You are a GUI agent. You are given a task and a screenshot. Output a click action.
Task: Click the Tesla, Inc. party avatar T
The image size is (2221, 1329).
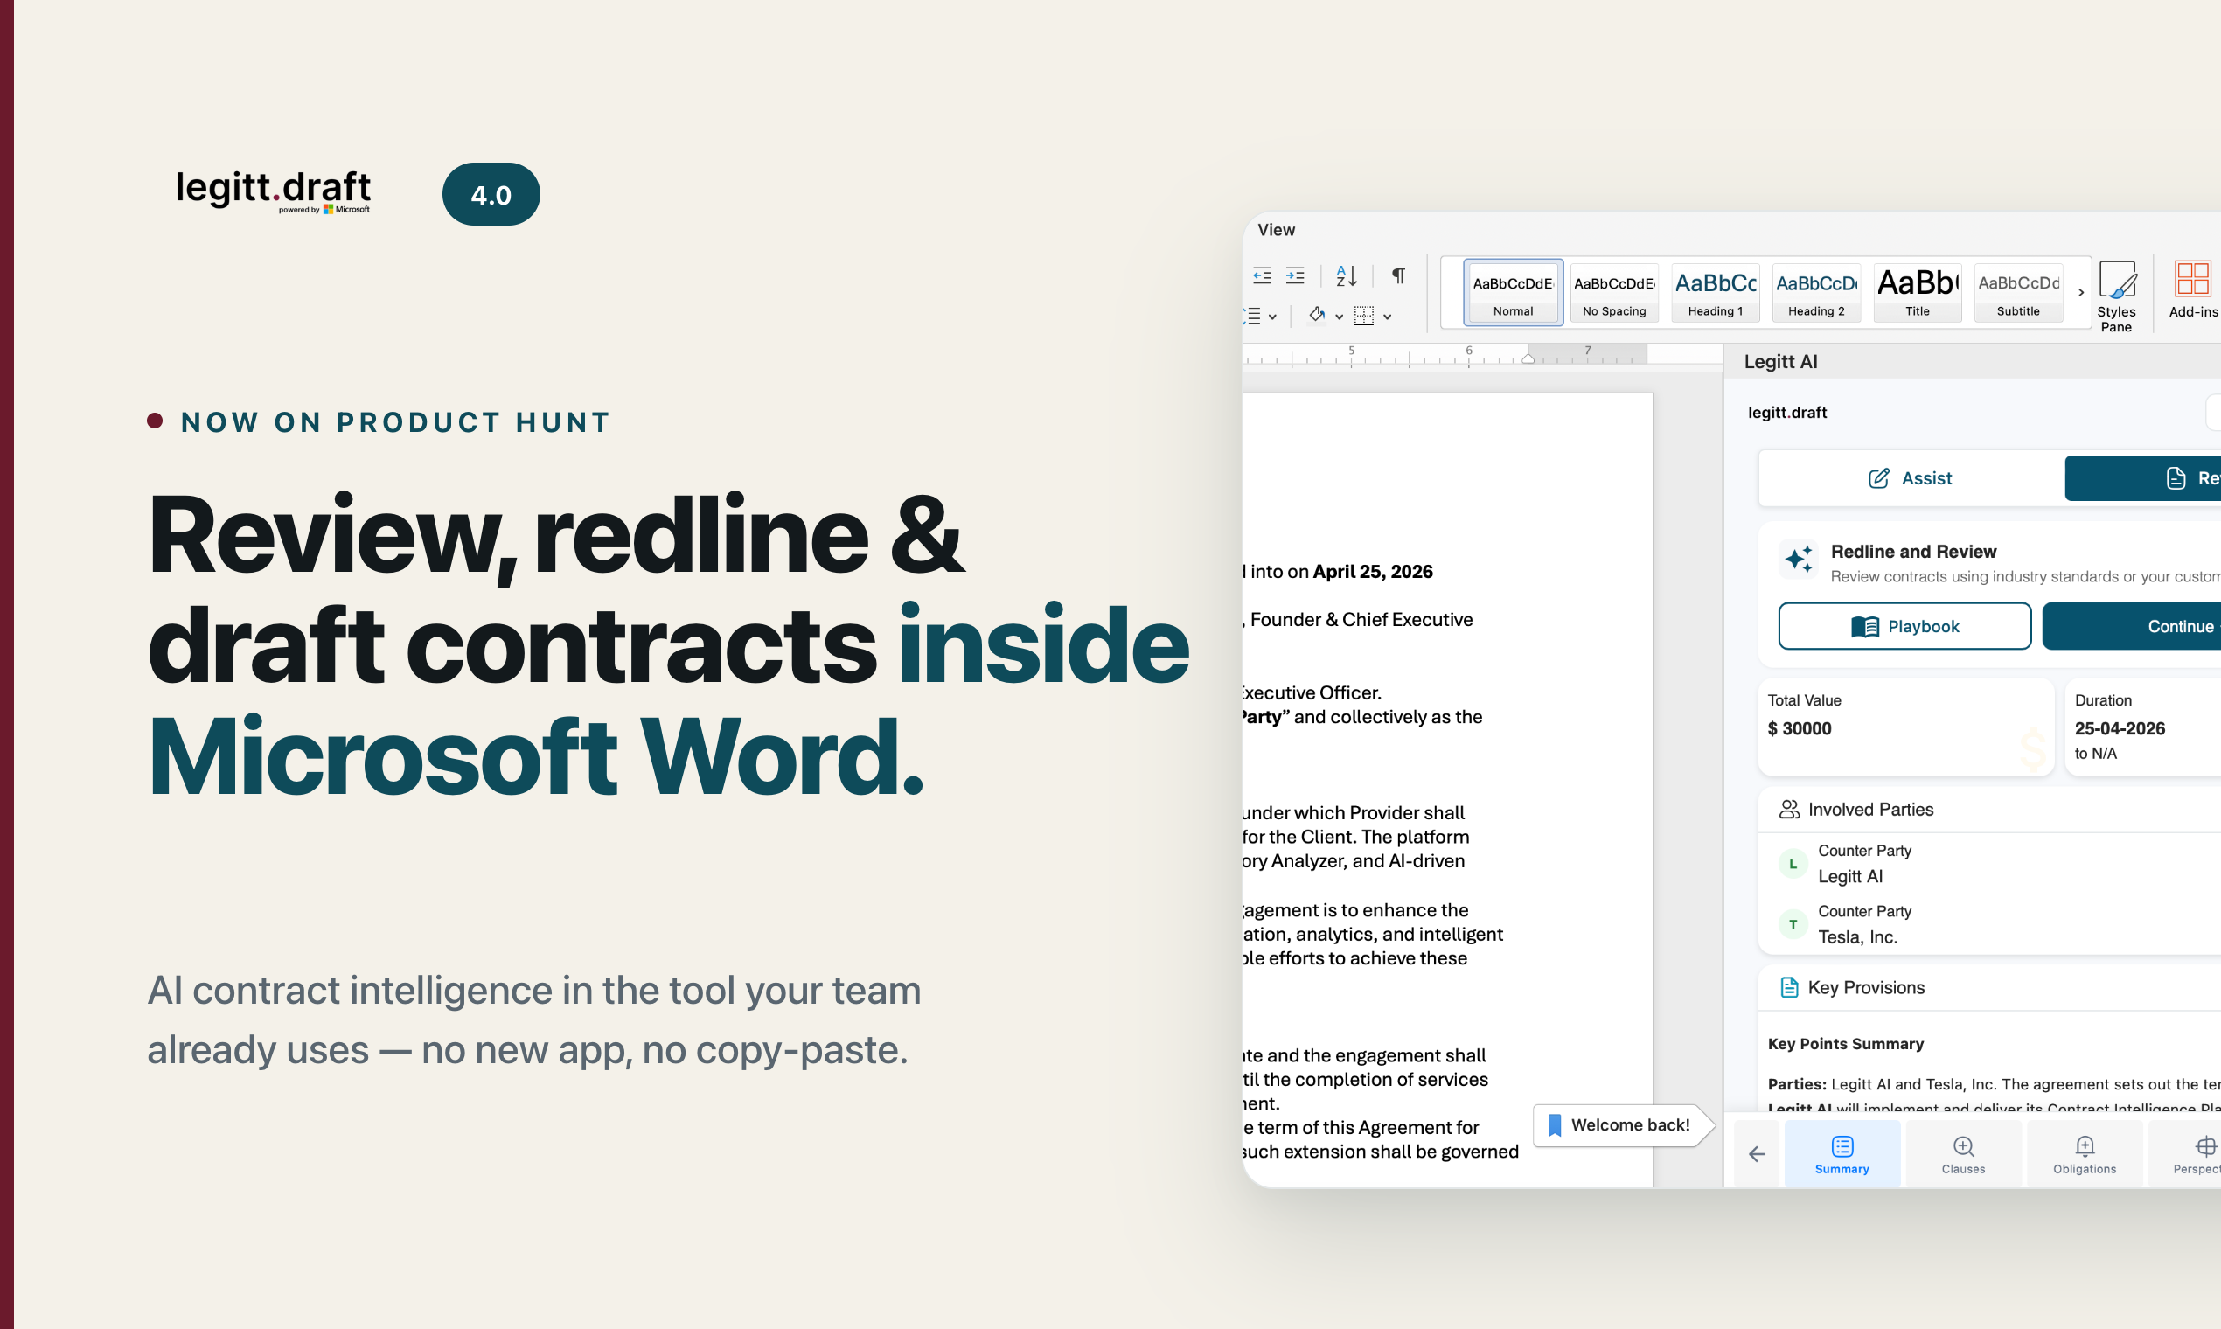point(1793,924)
